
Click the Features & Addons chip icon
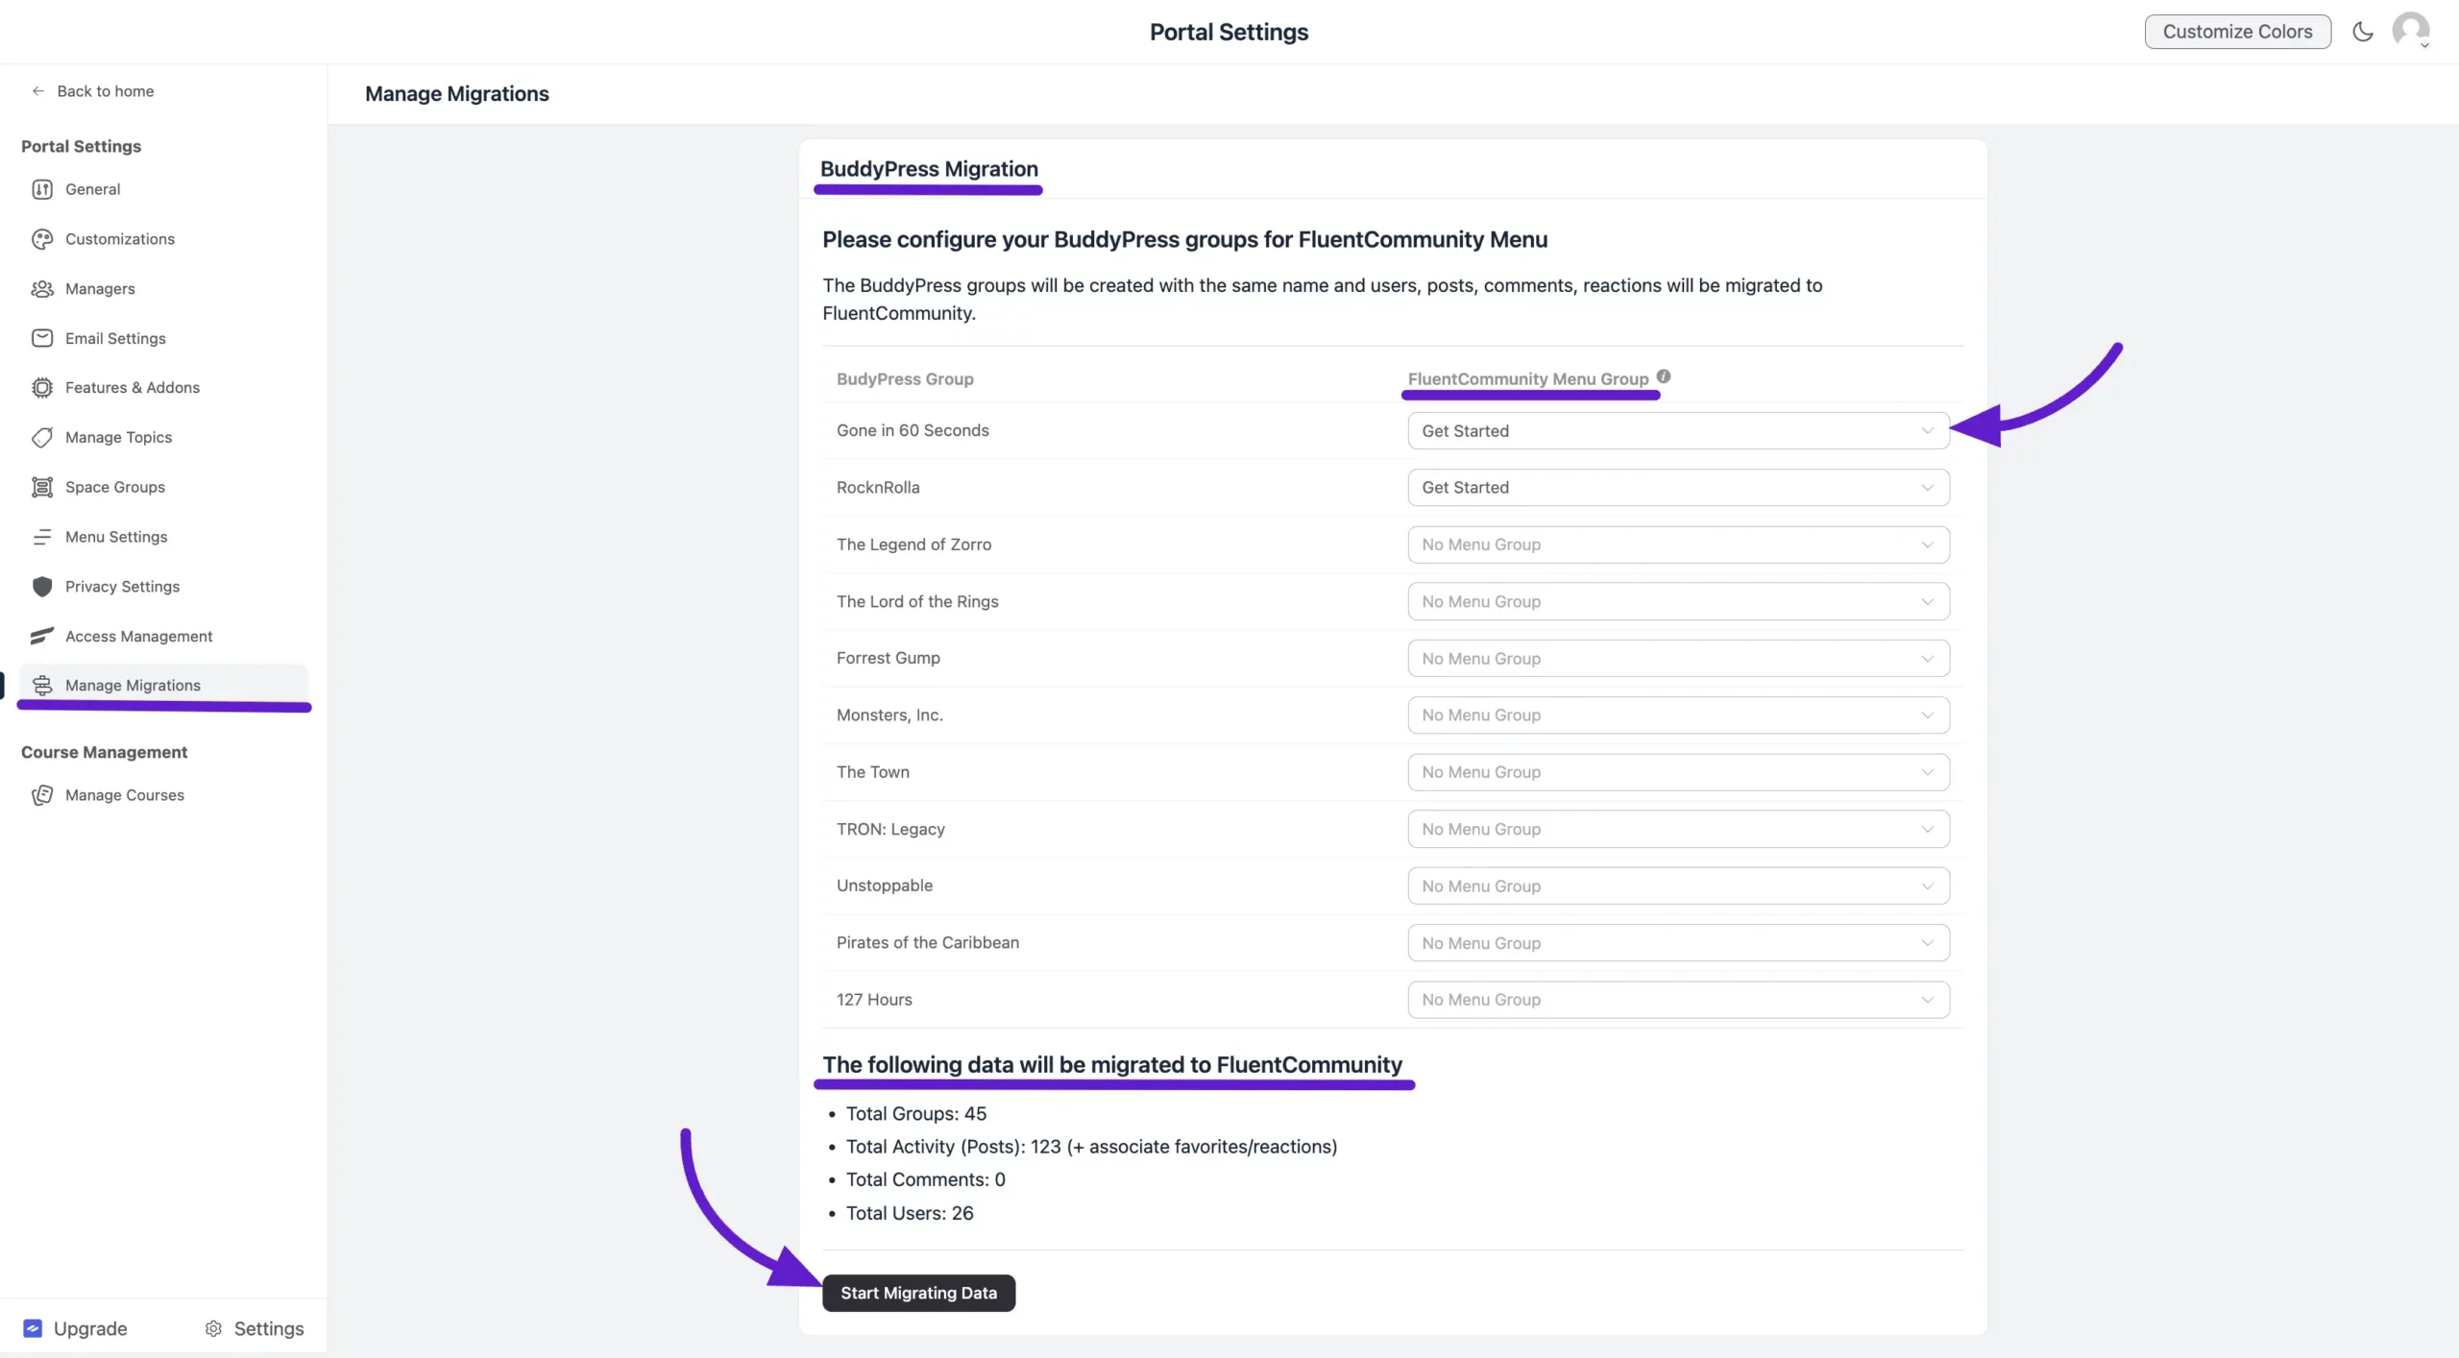tap(42, 388)
